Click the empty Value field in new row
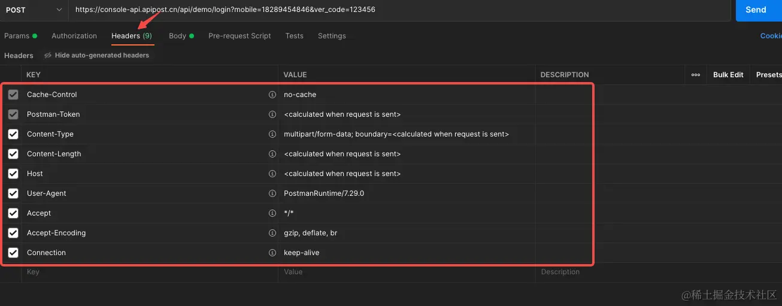The image size is (782, 306). click(x=407, y=272)
